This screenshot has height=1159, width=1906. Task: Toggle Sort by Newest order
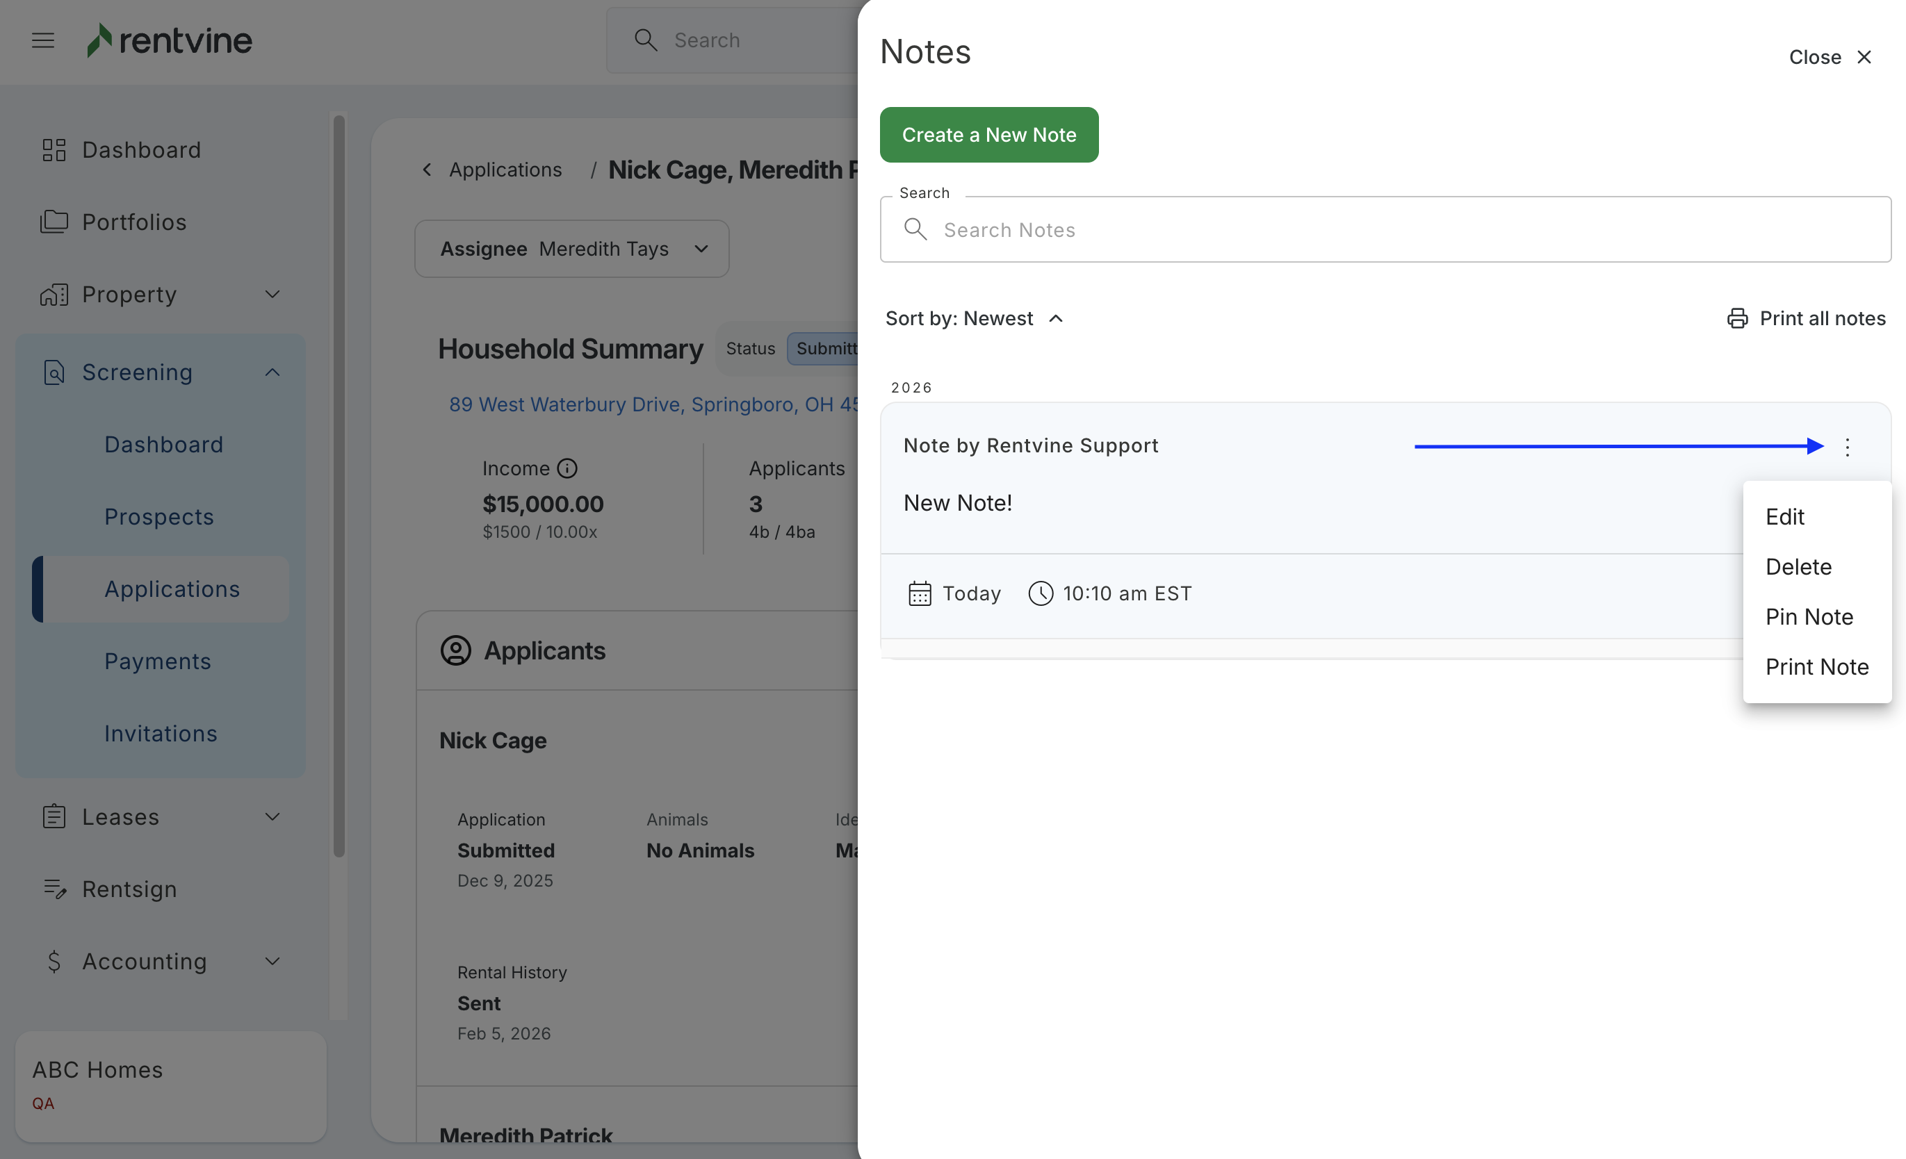click(974, 318)
